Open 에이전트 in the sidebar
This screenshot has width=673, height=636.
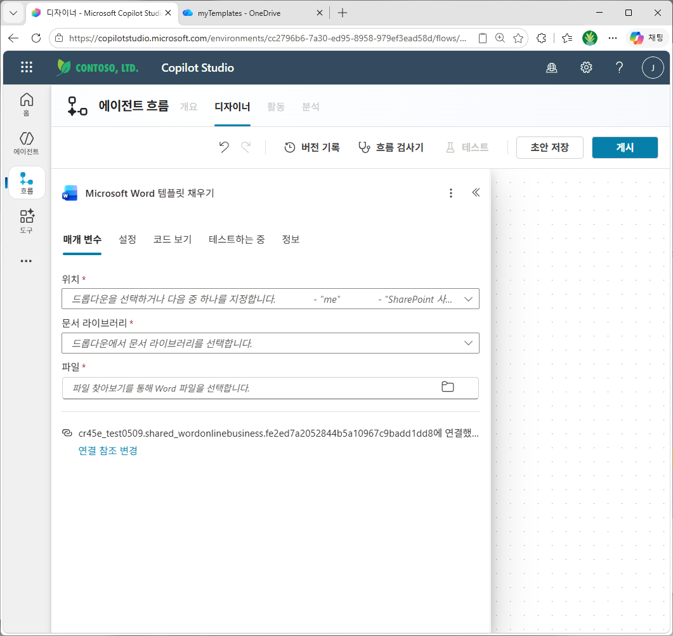click(x=27, y=143)
